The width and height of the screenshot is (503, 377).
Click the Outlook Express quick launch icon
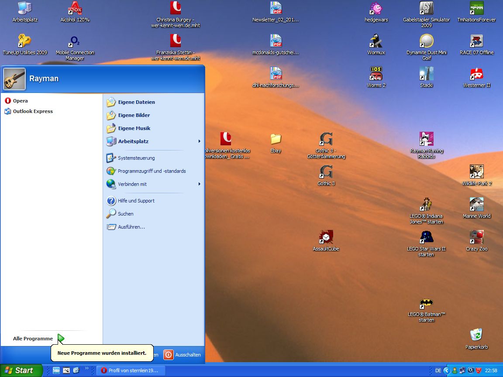pyautogui.click(x=76, y=370)
